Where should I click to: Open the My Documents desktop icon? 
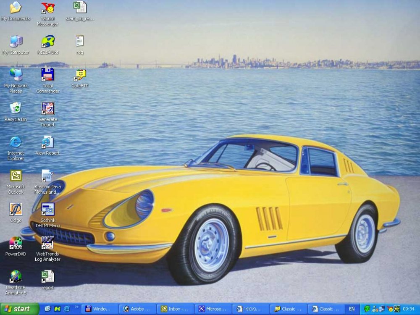coord(16,11)
